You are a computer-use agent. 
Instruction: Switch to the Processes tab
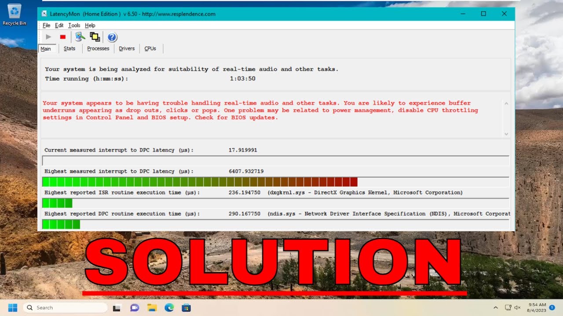pyautogui.click(x=98, y=49)
